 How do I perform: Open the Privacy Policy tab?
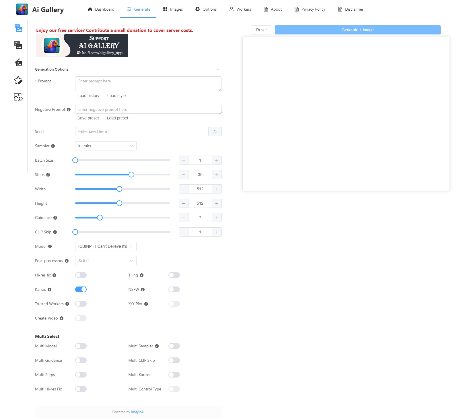click(x=310, y=9)
